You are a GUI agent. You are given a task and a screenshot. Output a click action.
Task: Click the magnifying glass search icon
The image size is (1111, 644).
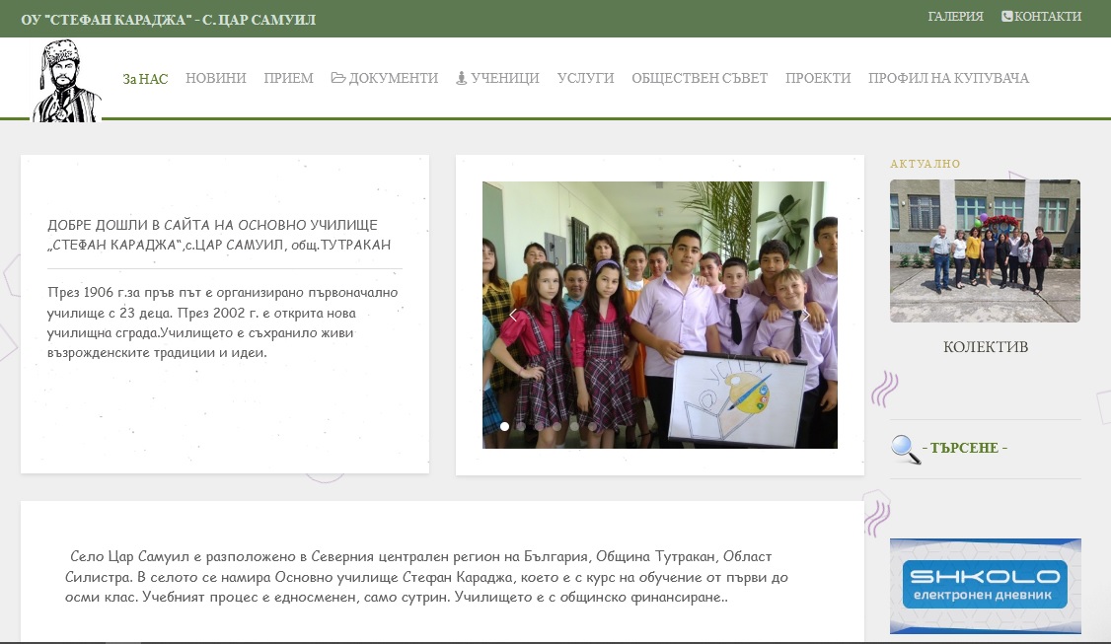(x=906, y=449)
